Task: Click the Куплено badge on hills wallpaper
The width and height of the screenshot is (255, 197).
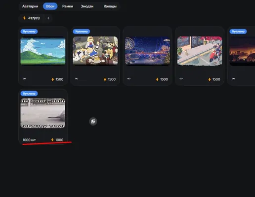Action: pos(29,32)
